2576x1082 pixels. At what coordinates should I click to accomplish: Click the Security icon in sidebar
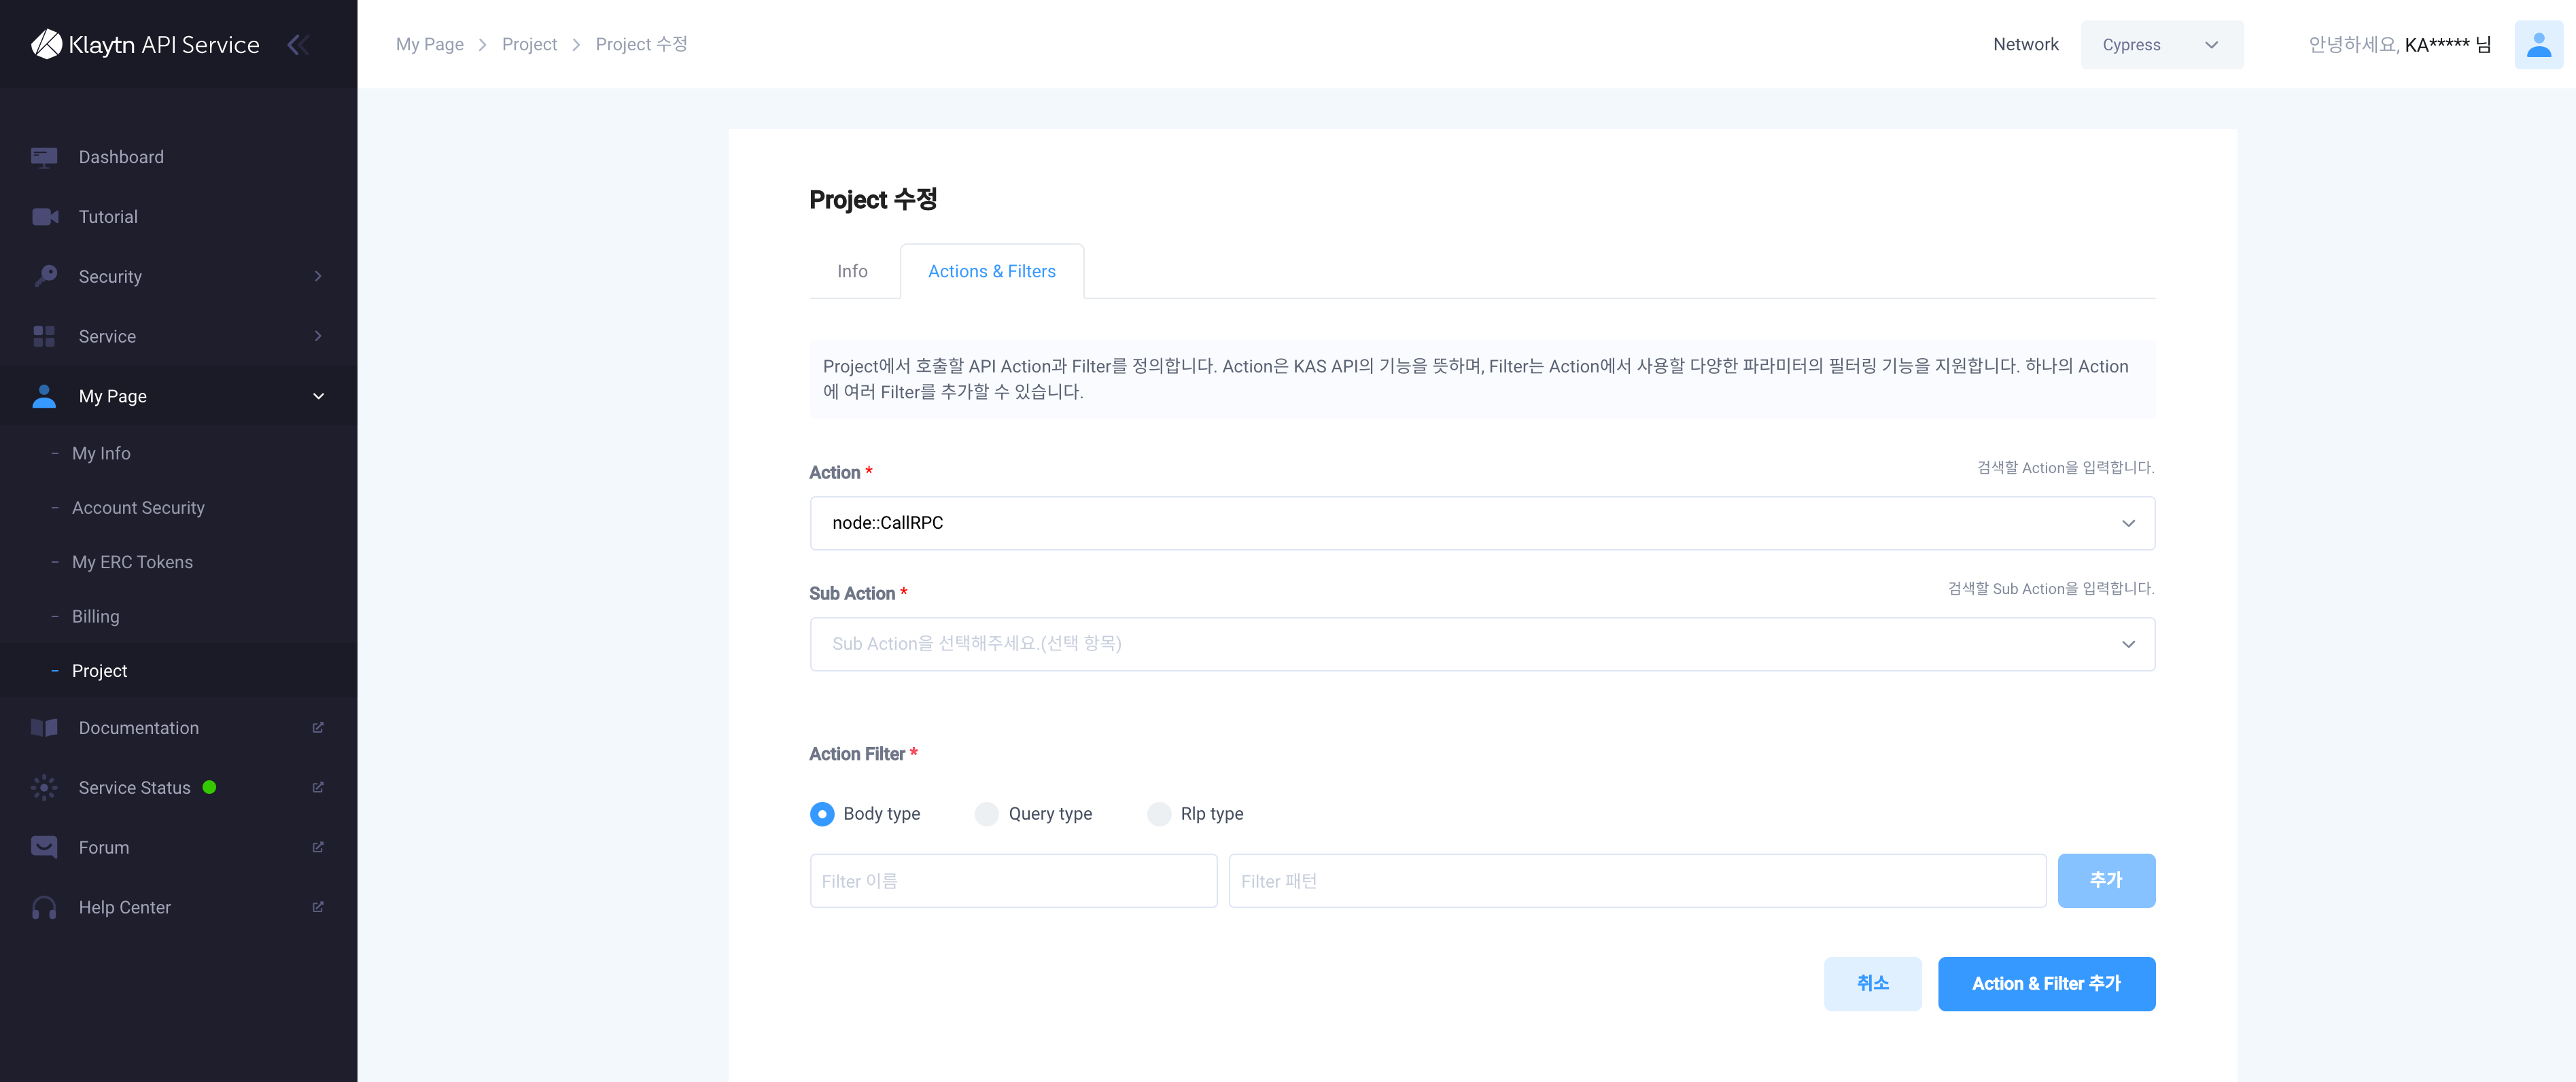44,276
